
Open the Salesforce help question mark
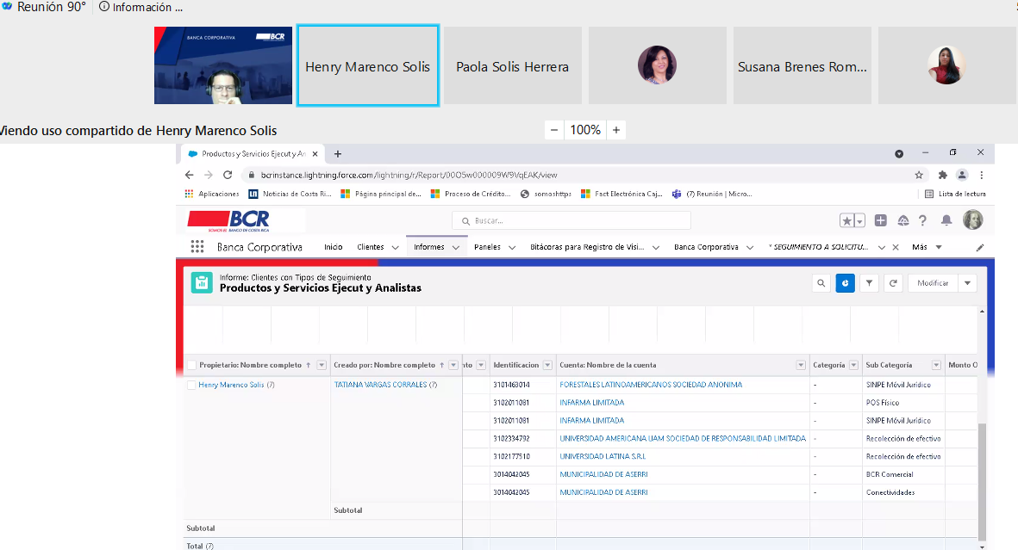point(922,220)
